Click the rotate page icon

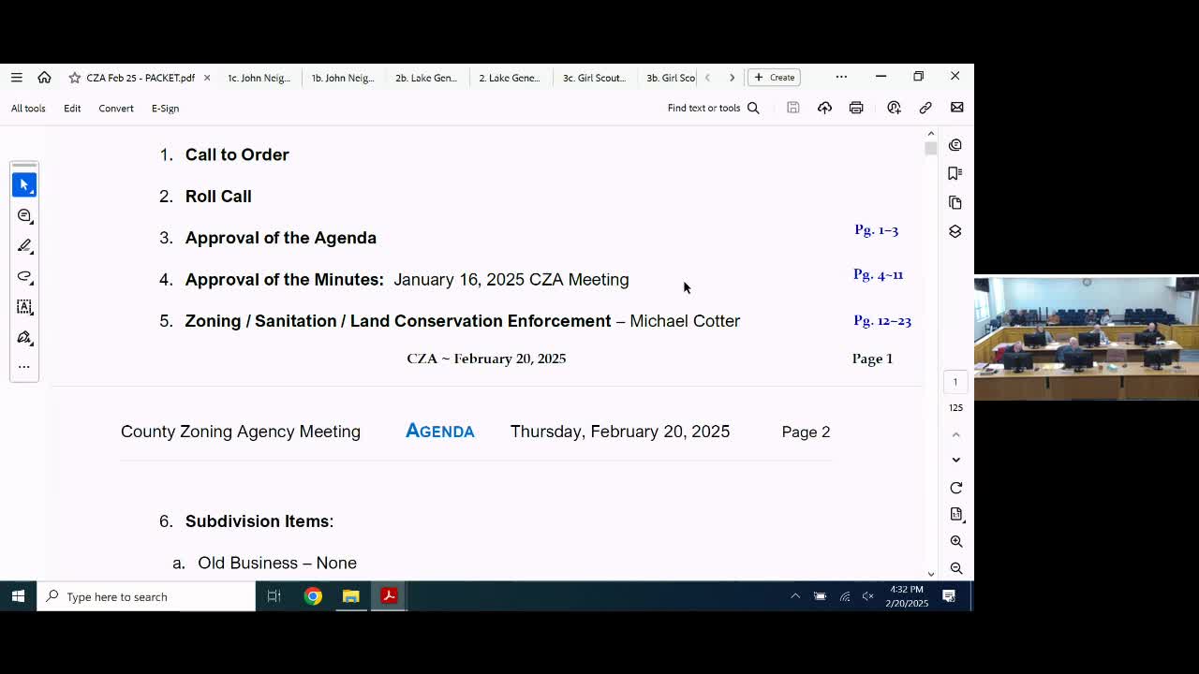click(x=955, y=488)
